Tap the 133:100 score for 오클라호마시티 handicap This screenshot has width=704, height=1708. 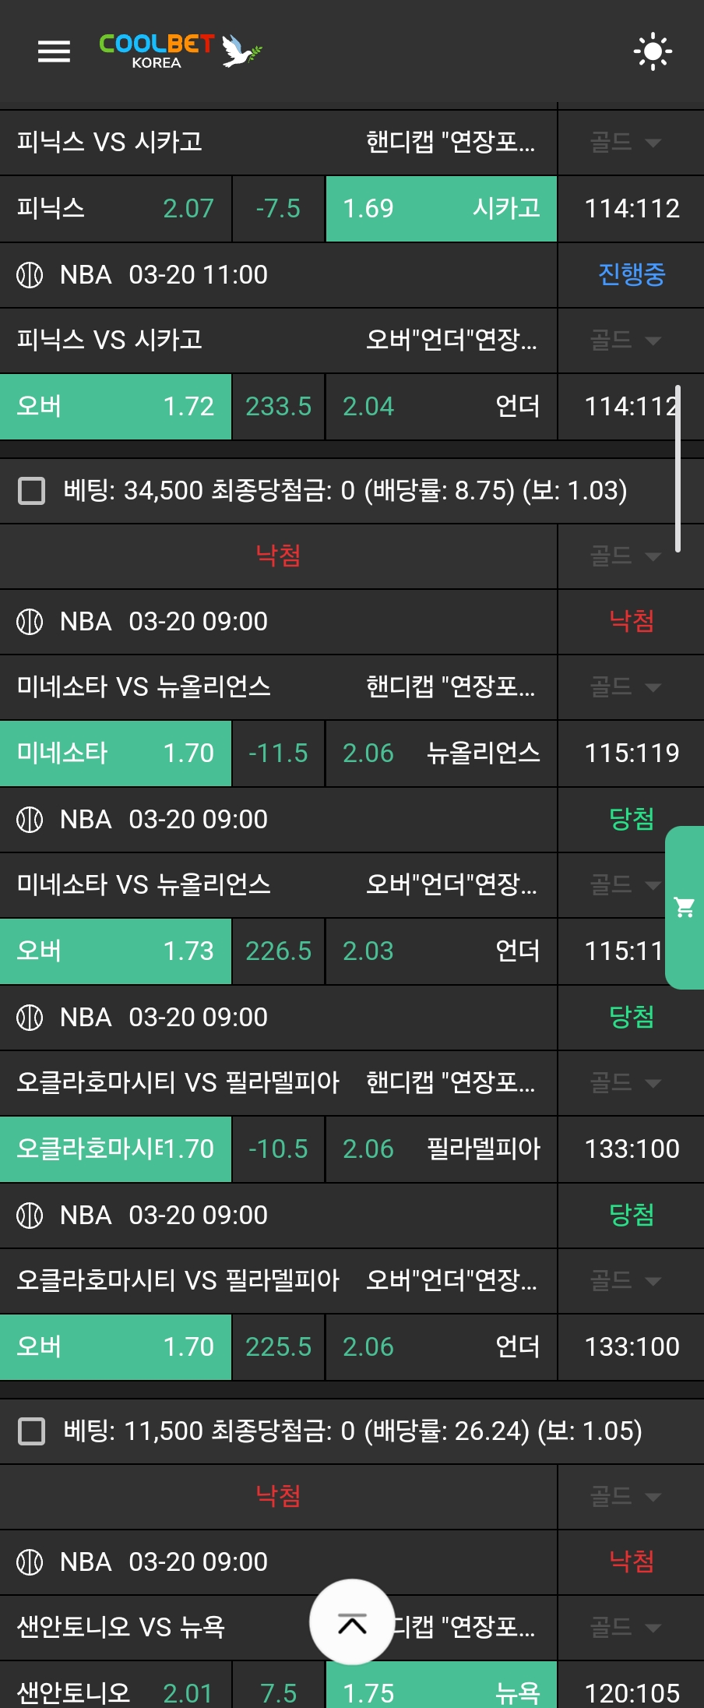point(631,1149)
